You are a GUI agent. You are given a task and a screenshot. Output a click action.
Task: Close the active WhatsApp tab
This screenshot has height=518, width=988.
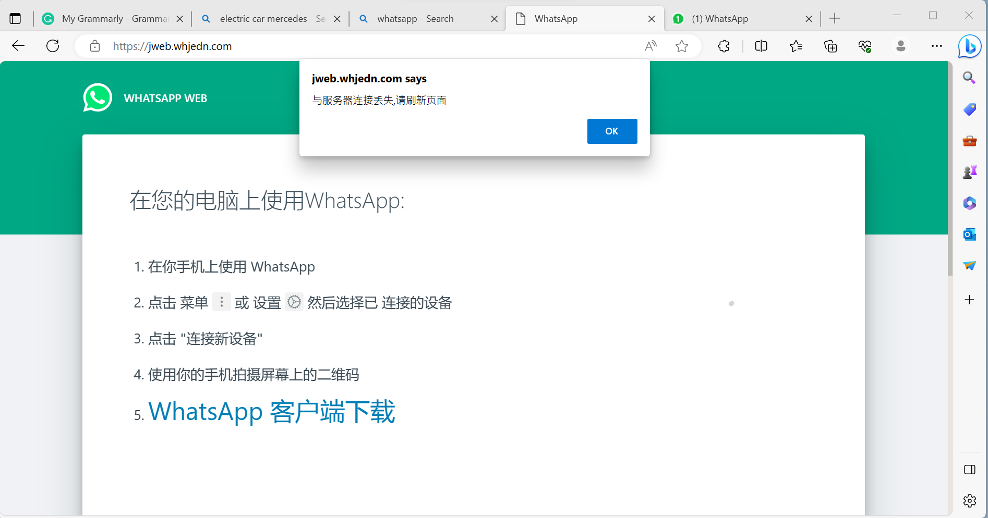pyautogui.click(x=652, y=19)
